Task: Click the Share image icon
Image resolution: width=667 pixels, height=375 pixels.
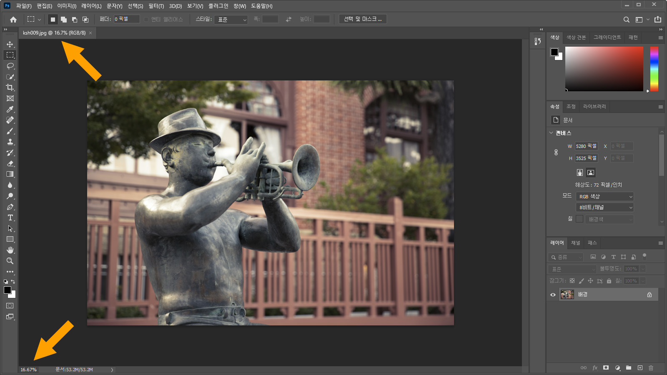Action: pyautogui.click(x=658, y=19)
